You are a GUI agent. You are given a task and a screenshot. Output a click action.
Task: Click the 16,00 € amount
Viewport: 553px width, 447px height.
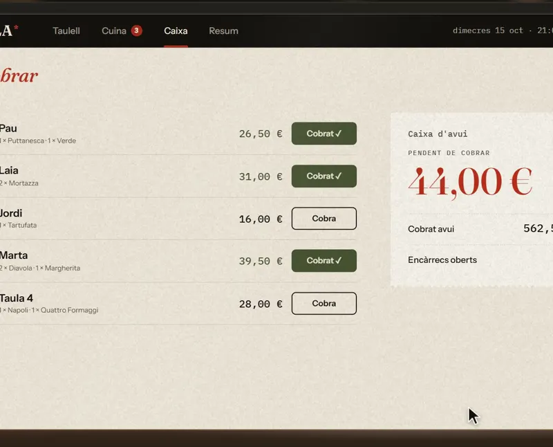[261, 219]
